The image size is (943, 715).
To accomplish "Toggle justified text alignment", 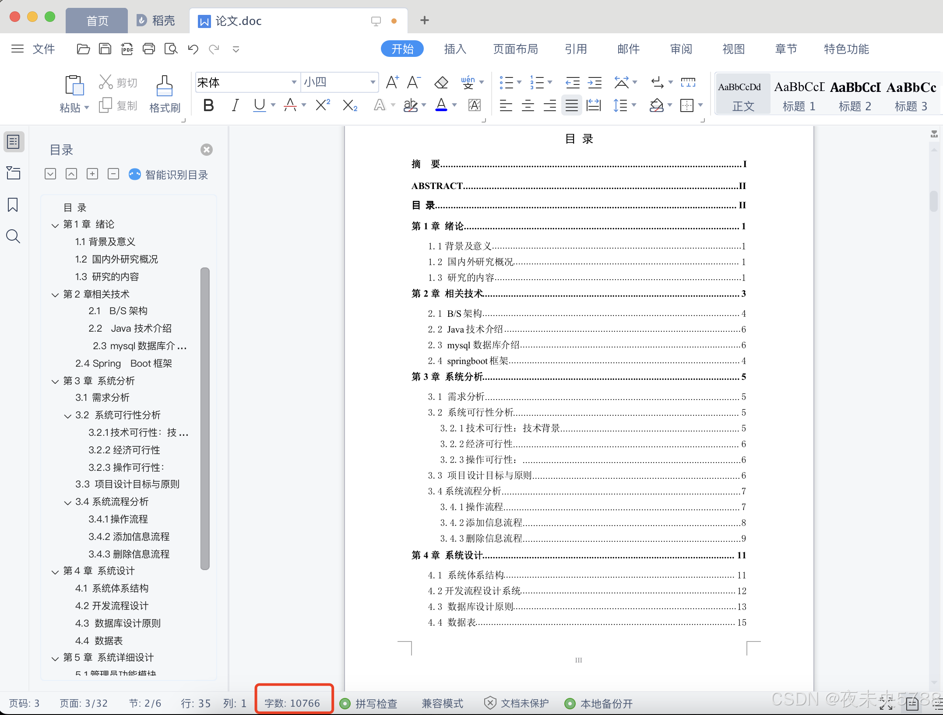I will (571, 105).
